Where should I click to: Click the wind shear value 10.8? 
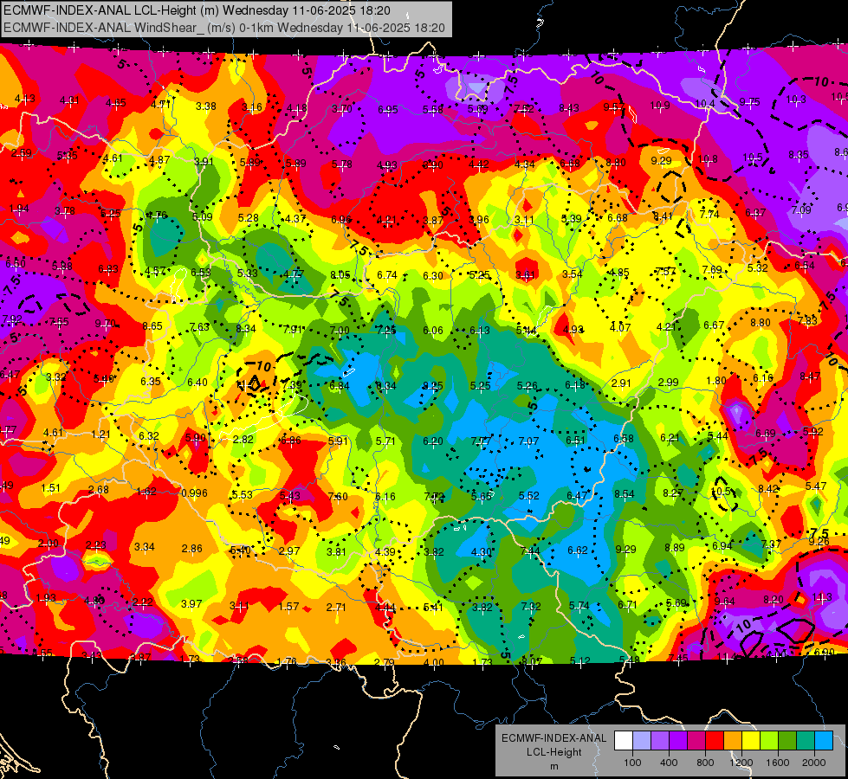708,159
